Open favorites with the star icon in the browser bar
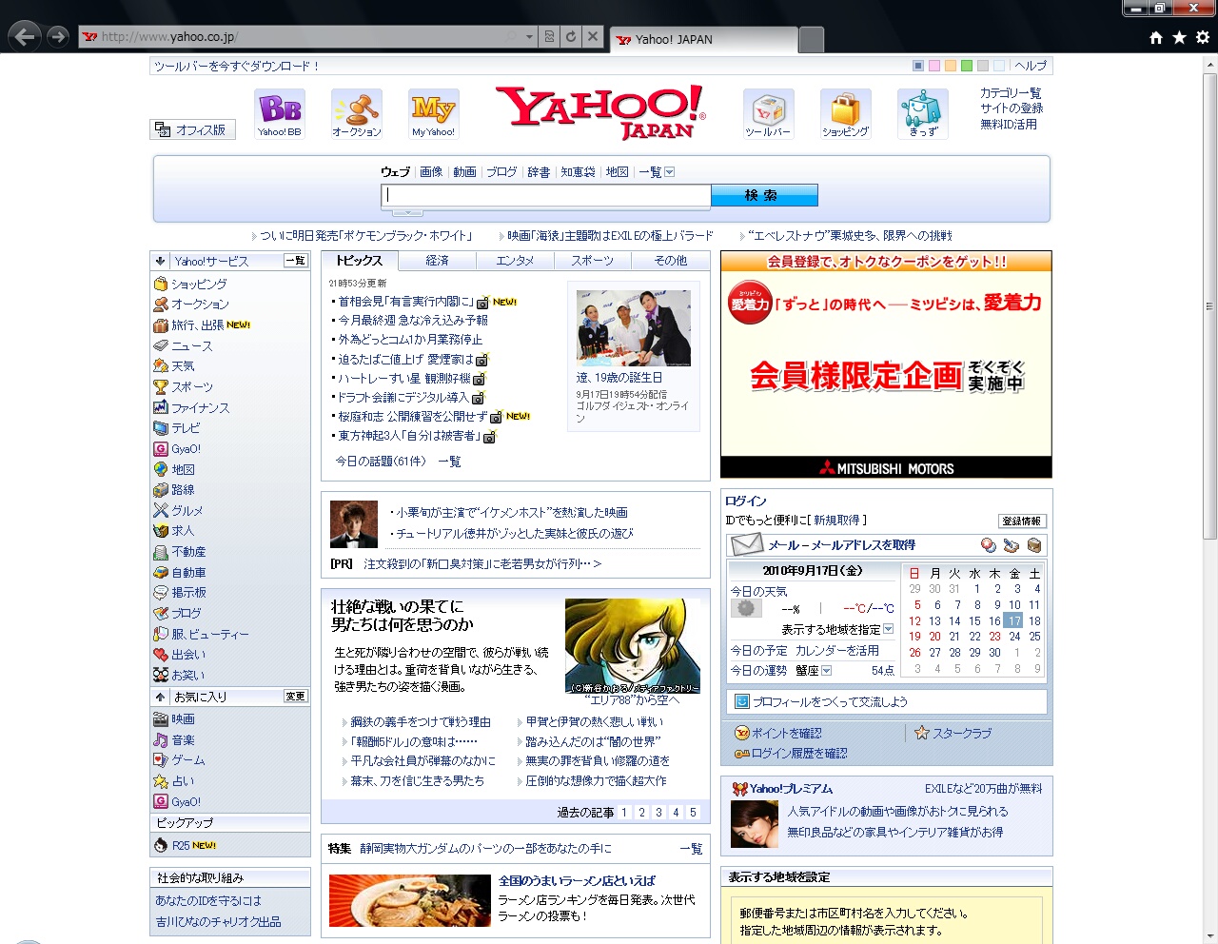The width and height of the screenshot is (1218, 944). [1179, 37]
